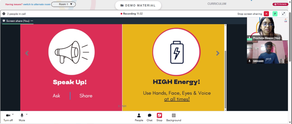Go to next slide arrow
The image size is (292, 124).
point(218,53)
